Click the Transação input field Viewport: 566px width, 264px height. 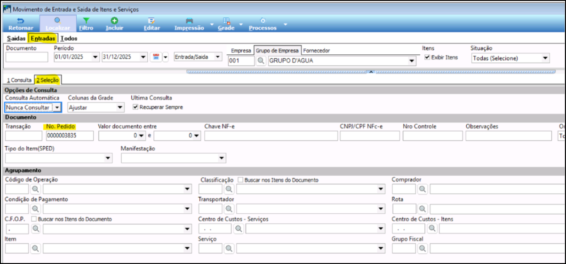(24, 136)
